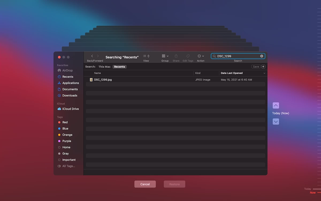Viewport: 321px width, 201px height.
Task: Go to newer backup with down arrow
Action: pyautogui.click(x=276, y=122)
